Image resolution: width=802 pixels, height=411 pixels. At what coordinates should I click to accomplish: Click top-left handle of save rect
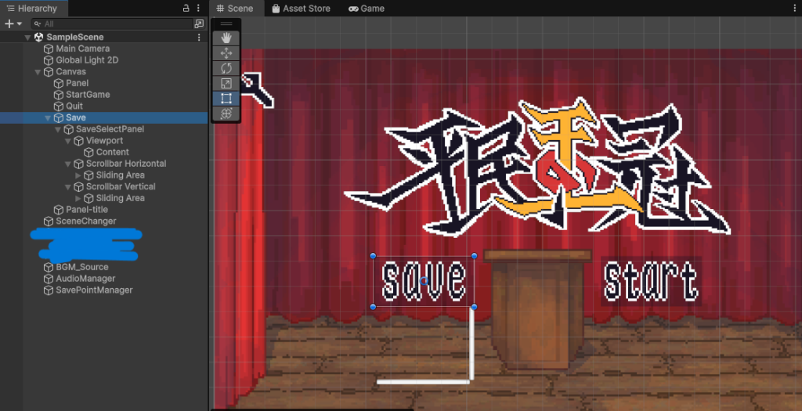pos(373,255)
